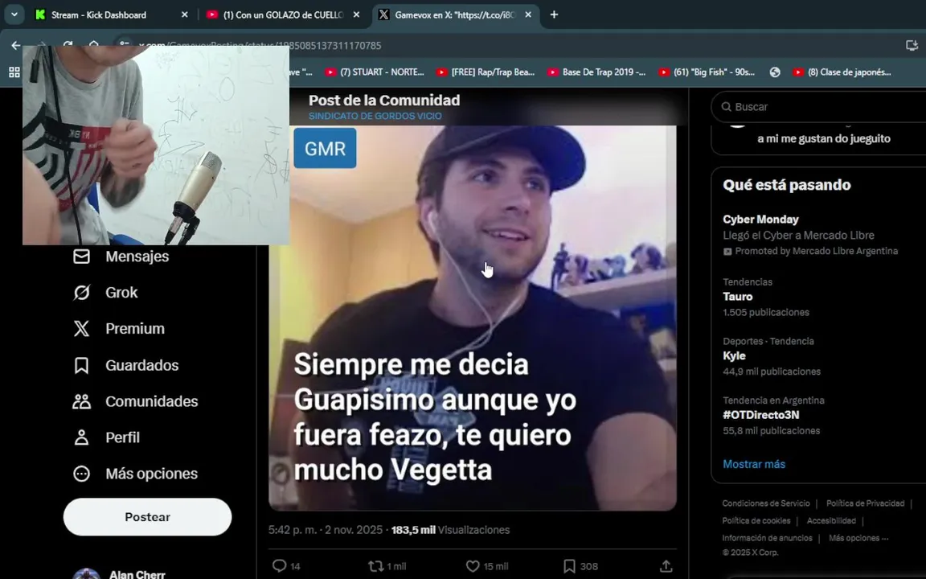Open SINDICATO DE GORDOS VICIO community link
926x579 pixels.
375,116
